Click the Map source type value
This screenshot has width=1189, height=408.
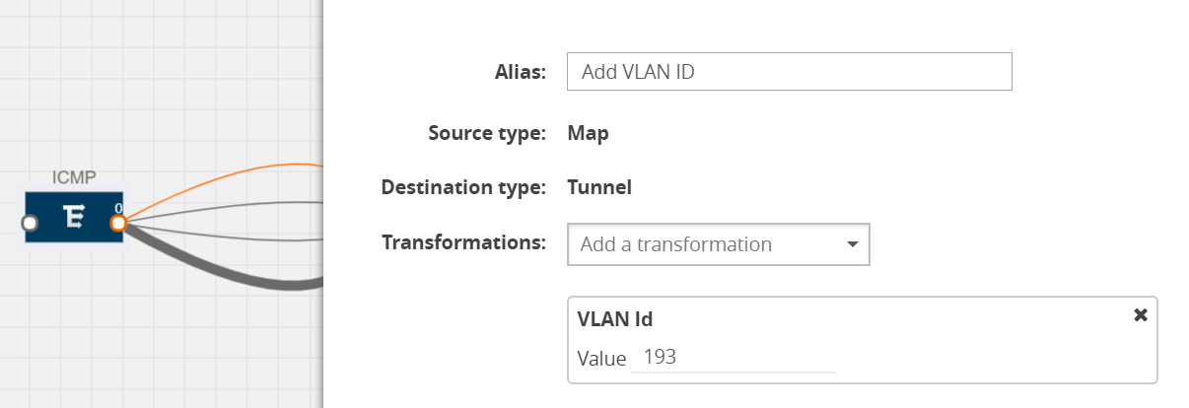(588, 133)
